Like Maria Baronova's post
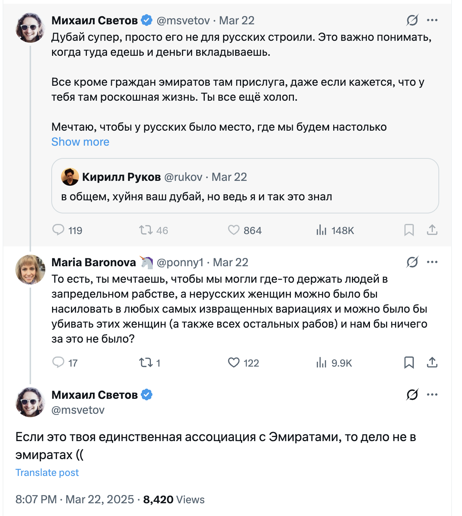 [x=234, y=362]
